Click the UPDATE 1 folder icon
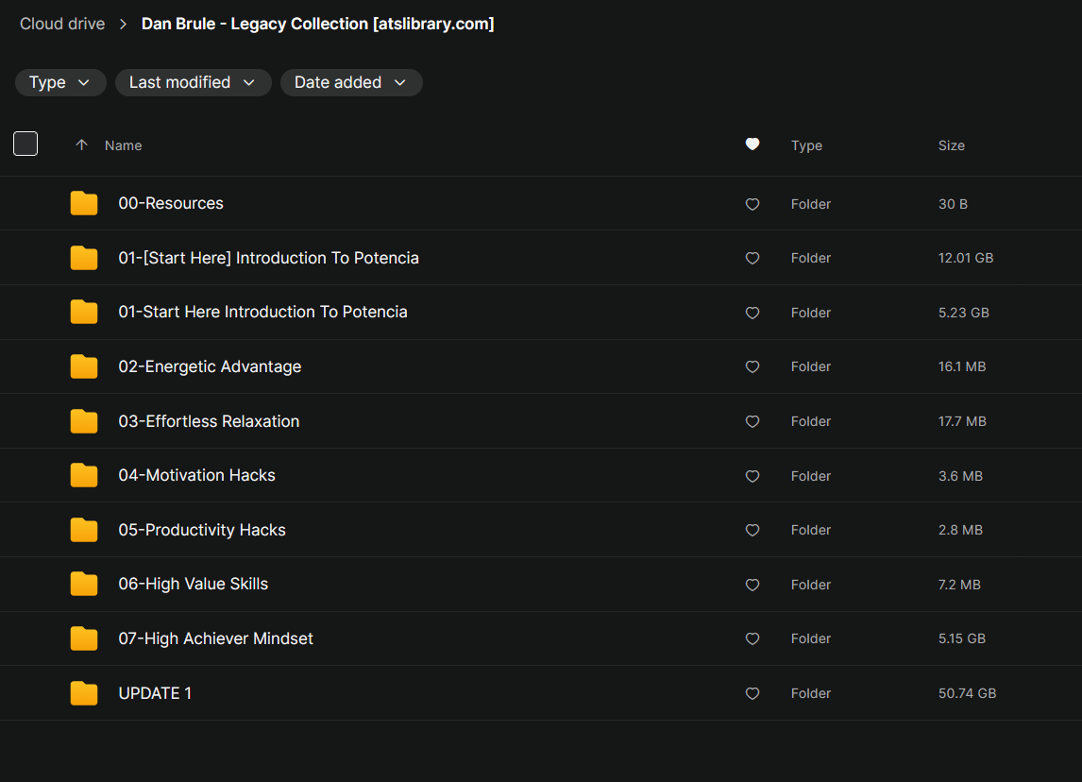The height and width of the screenshot is (782, 1082). (x=84, y=693)
